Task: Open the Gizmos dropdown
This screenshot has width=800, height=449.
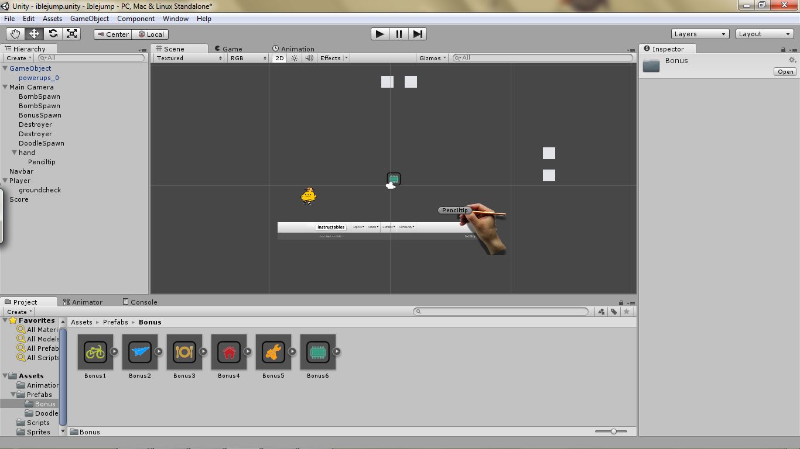Action: coord(433,58)
